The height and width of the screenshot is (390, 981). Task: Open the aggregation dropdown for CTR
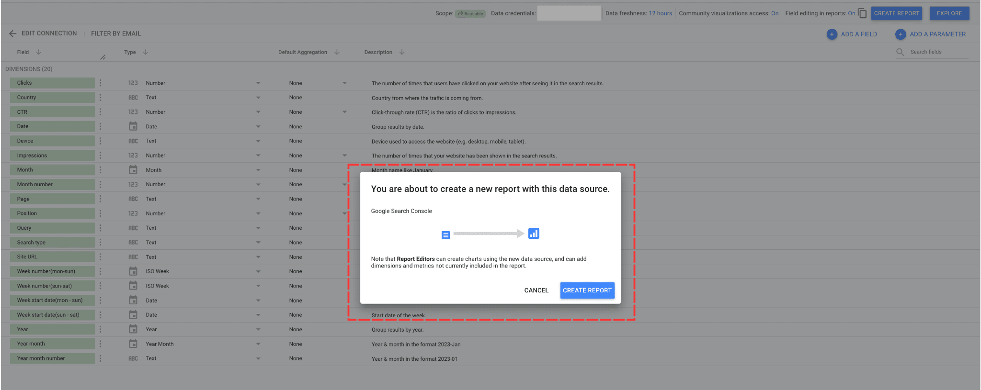point(344,112)
